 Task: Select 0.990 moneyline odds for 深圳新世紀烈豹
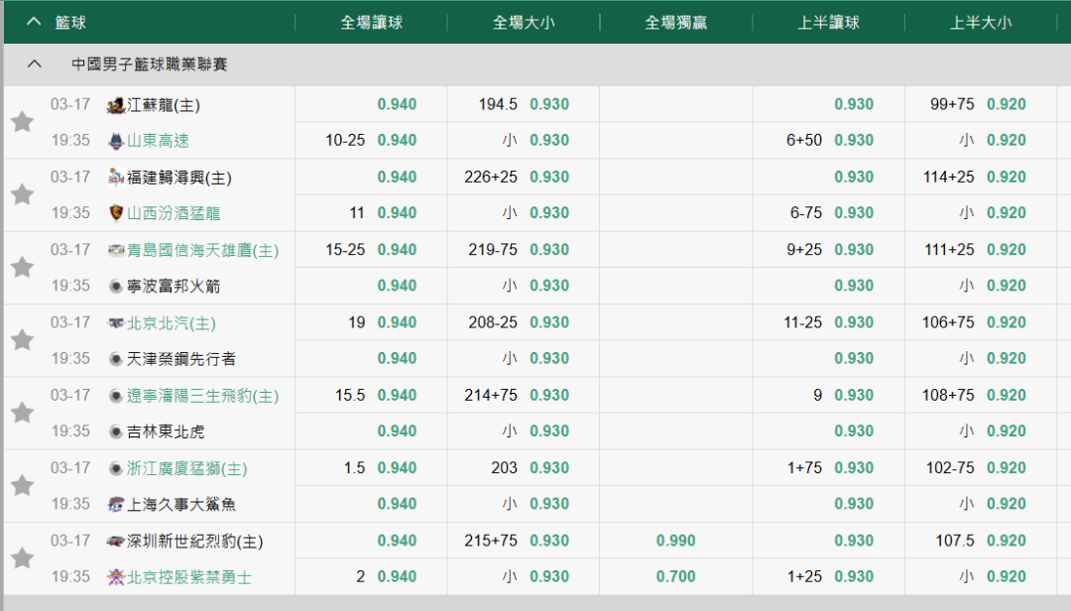coord(675,541)
